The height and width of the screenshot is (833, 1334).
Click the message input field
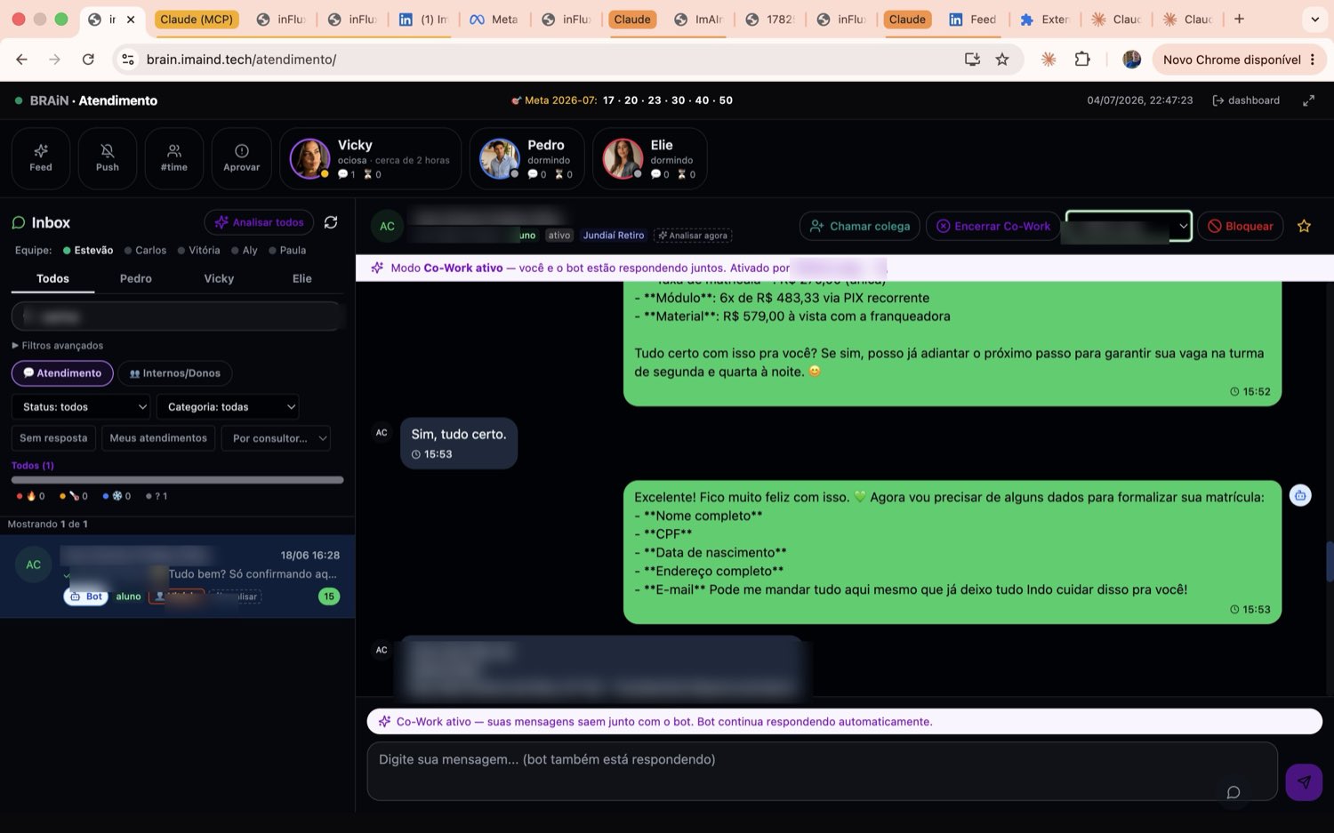[822, 772]
